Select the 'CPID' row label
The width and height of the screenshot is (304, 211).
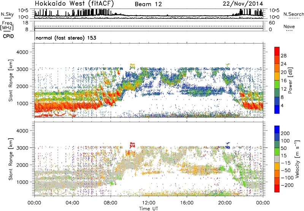[x=8, y=36]
